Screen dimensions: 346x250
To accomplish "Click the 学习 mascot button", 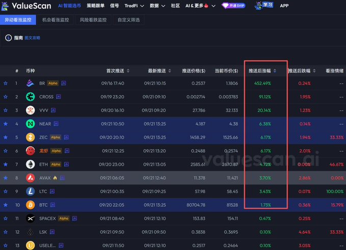I will [x=264, y=5].
